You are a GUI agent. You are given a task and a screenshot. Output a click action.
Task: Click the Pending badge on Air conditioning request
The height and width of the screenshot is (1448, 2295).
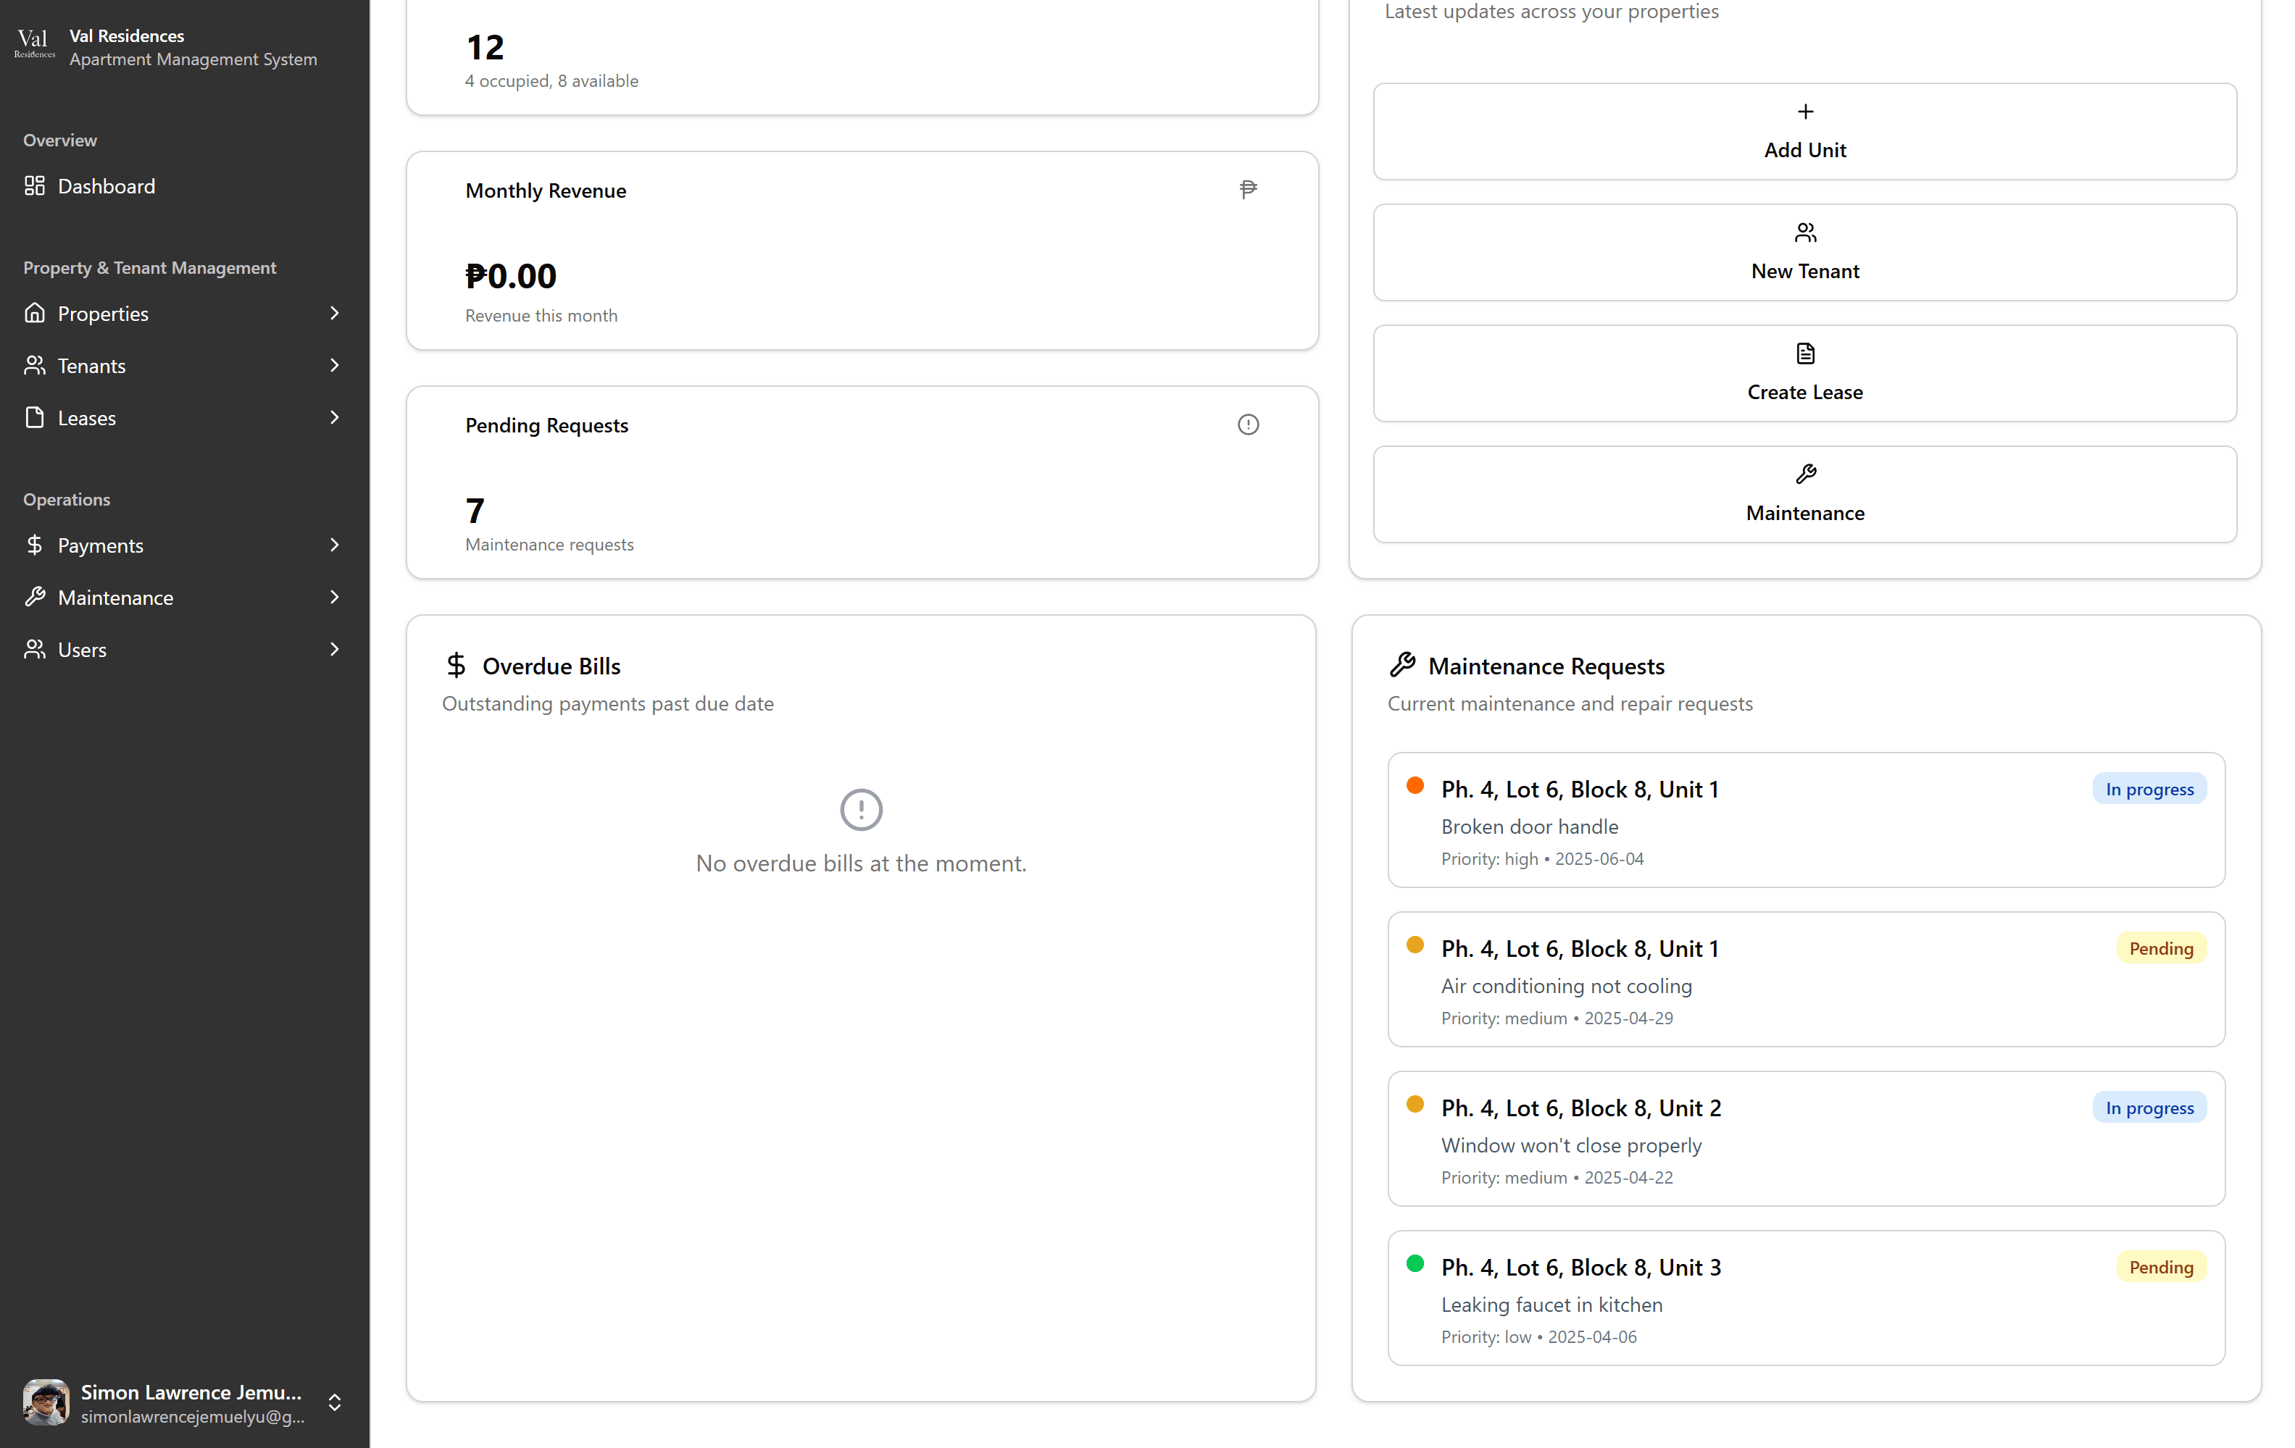pyautogui.click(x=2161, y=948)
